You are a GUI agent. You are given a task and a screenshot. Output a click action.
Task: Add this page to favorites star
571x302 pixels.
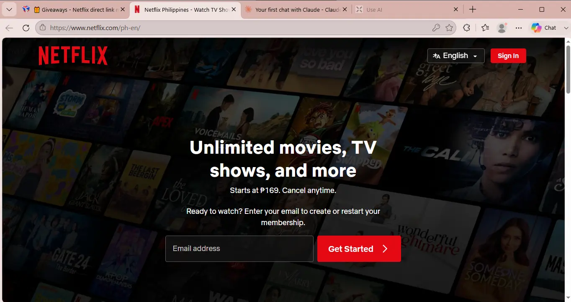click(x=449, y=28)
